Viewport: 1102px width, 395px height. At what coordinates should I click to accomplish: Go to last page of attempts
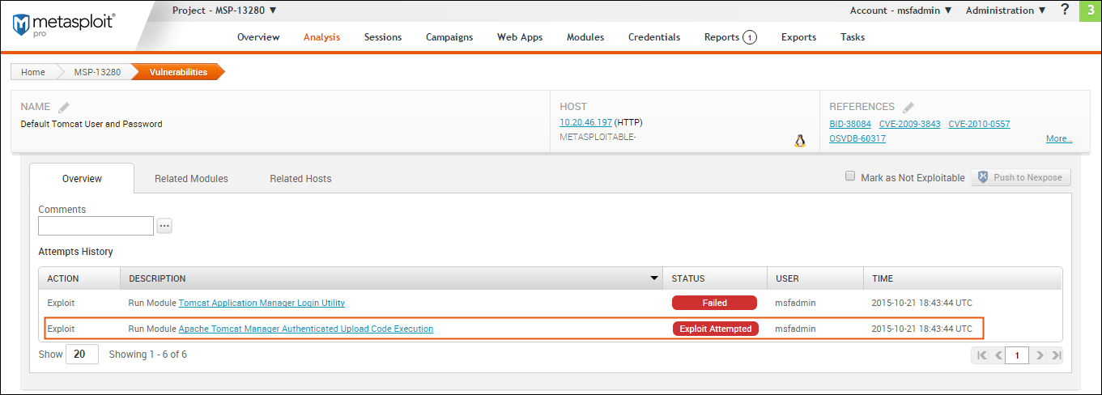pyautogui.click(x=1055, y=355)
